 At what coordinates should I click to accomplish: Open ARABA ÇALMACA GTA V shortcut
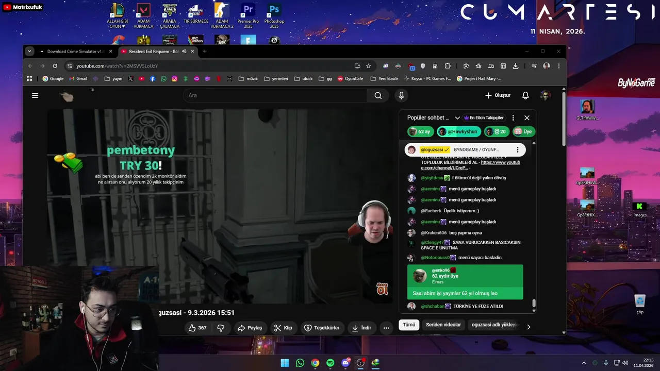click(x=170, y=16)
